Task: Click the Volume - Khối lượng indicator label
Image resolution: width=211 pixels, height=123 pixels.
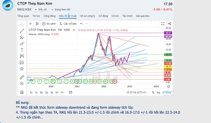Action: pyautogui.click(x=39, y=34)
